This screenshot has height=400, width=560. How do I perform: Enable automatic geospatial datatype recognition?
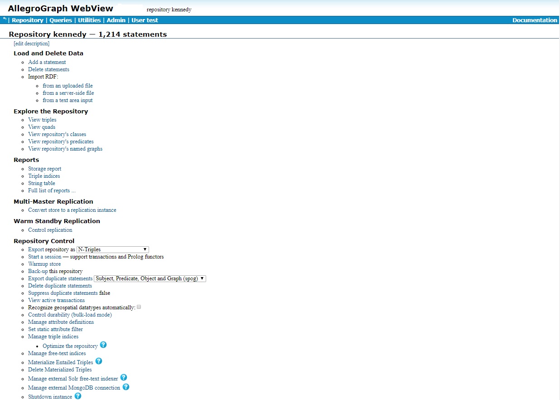click(139, 307)
